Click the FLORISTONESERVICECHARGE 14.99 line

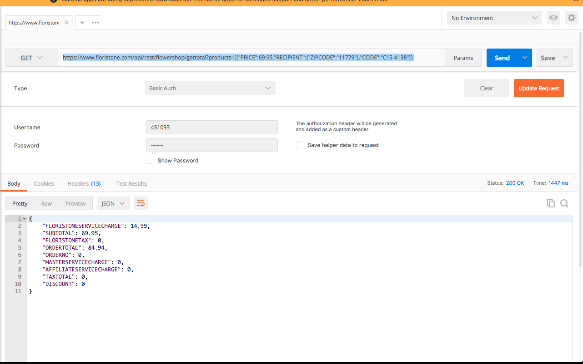[x=96, y=226]
